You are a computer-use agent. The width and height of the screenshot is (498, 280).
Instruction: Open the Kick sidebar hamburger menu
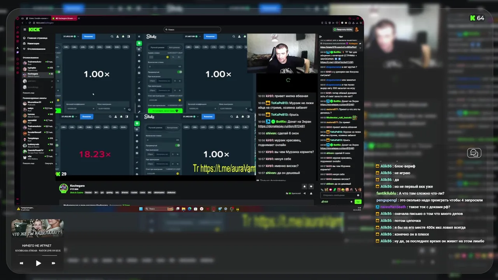pyautogui.click(x=25, y=30)
